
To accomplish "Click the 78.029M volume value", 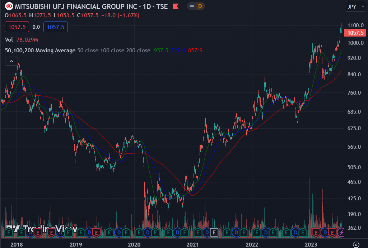I will click(x=27, y=39).
